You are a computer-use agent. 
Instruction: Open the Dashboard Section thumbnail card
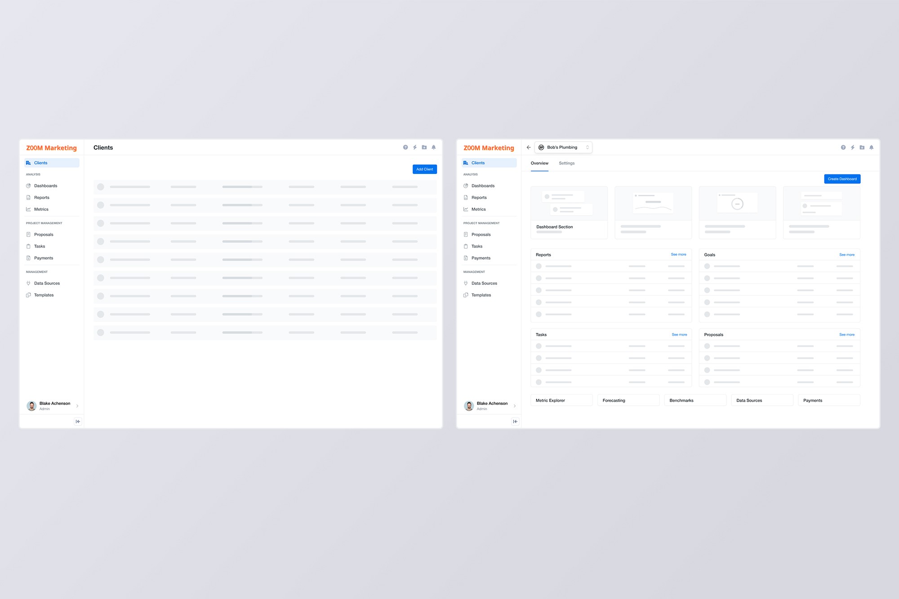click(569, 212)
